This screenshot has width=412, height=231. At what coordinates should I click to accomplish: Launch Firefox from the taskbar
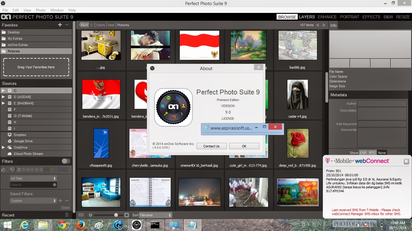pyautogui.click(x=81, y=225)
